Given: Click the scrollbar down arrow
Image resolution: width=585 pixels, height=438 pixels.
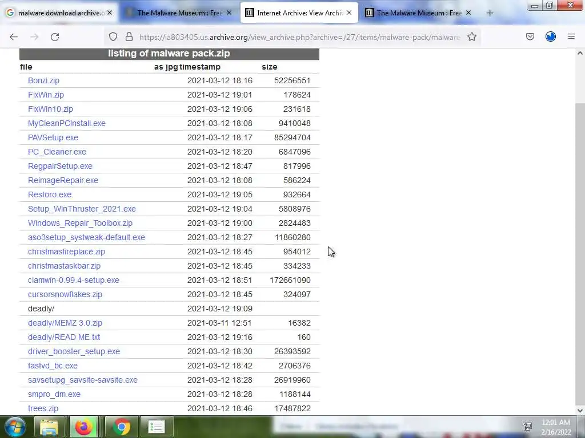Looking at the screenshot, I should tap(580, 411).
